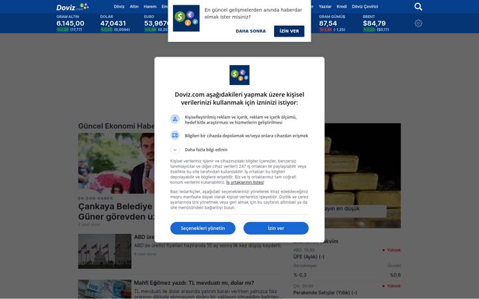The image size is (479, 299).
Task: Open the Çankaya Belediye headline text
Action: (x=116, y=211)
